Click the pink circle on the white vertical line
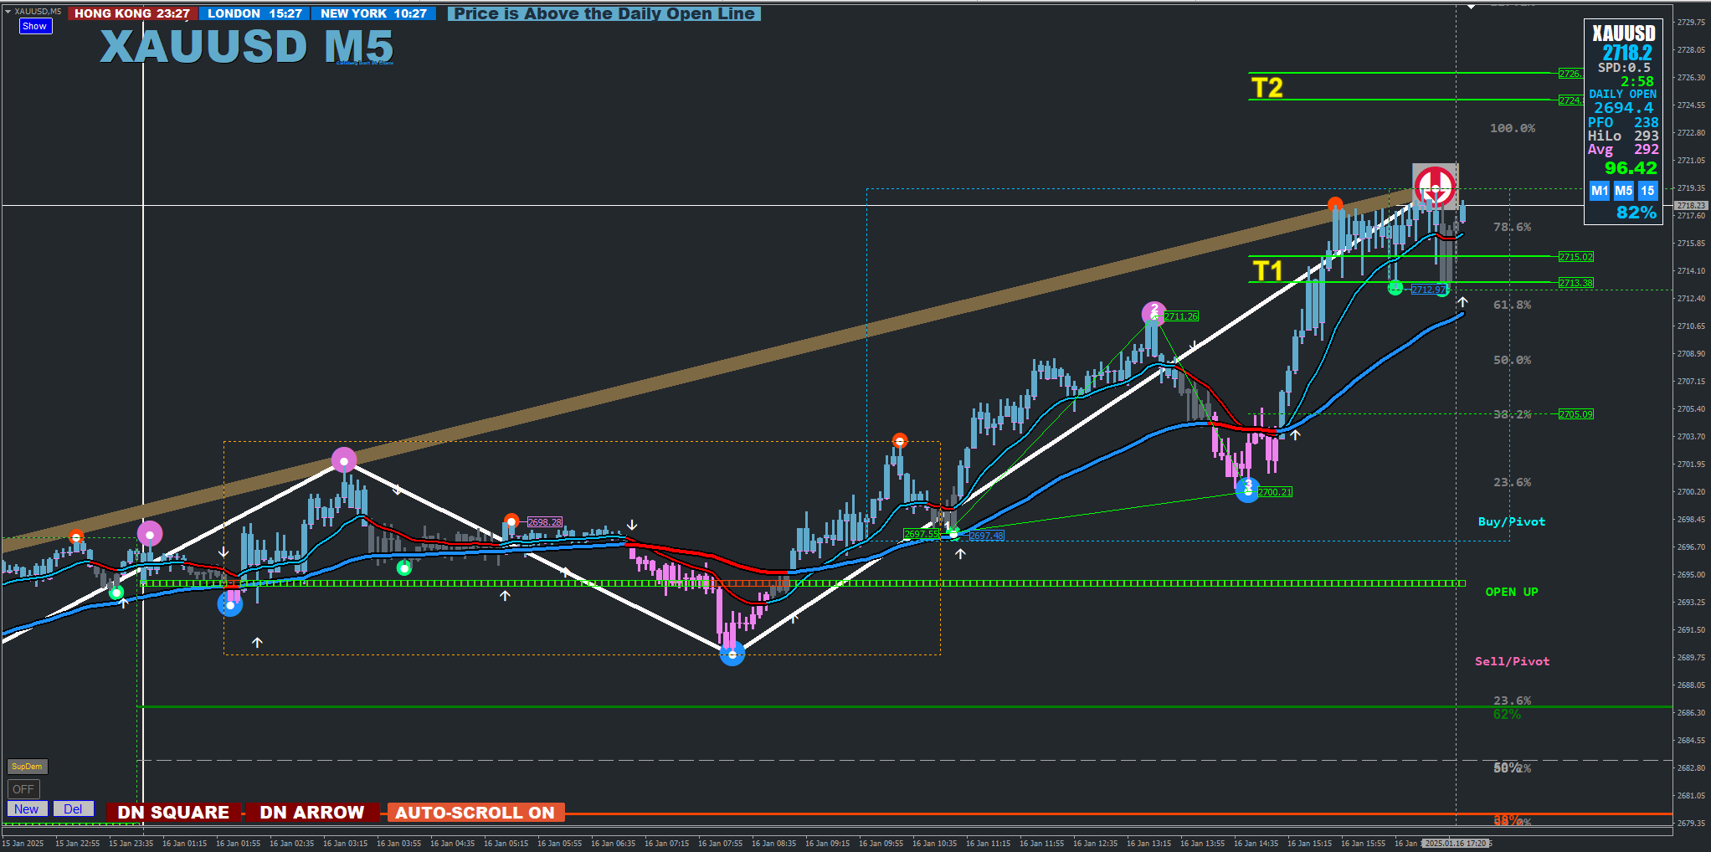Viewport: 1711px width, 852px height. [x=150, y=533]
